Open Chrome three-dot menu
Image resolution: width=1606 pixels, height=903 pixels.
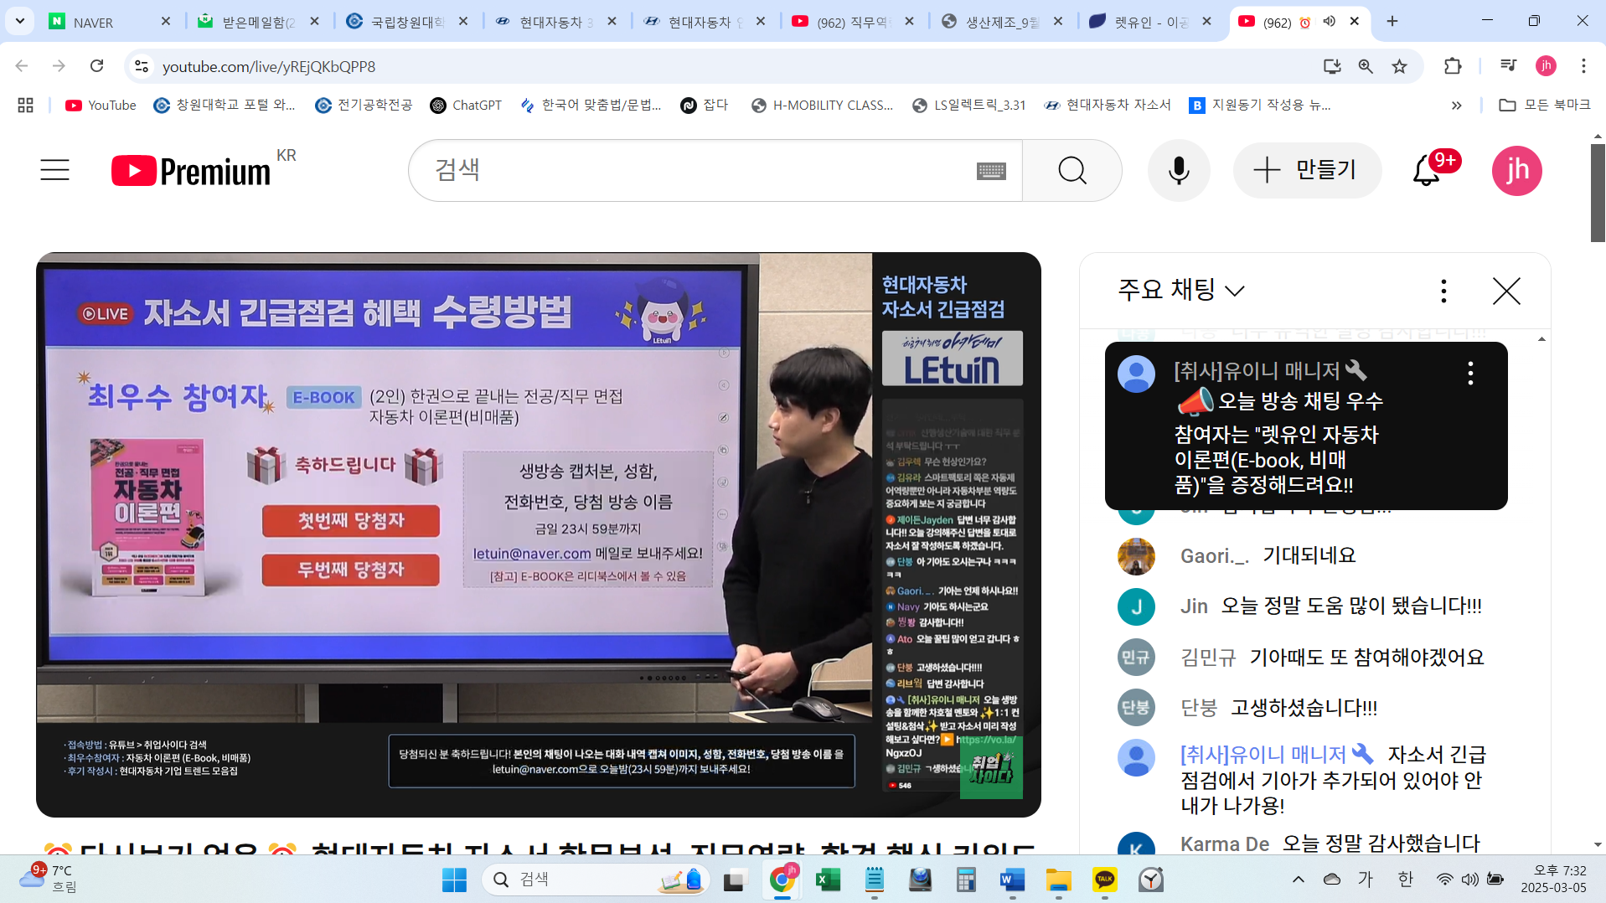tap(1583, 66)
